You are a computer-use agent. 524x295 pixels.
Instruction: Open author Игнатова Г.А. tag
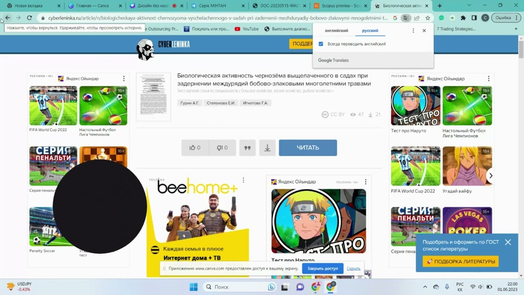click(255, 103)
